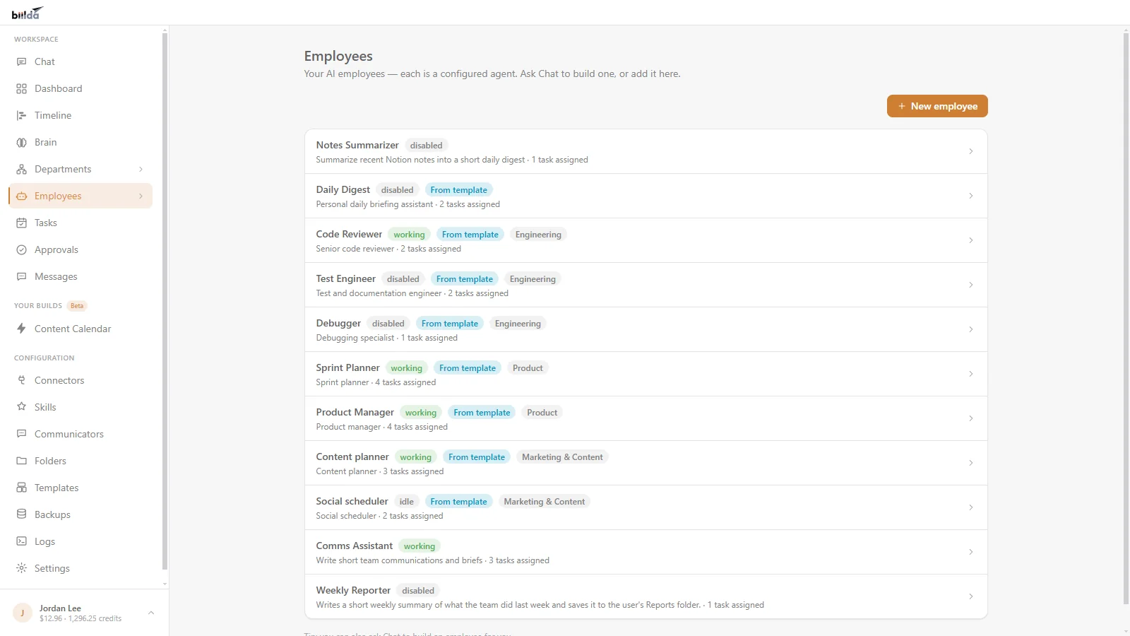Click the Comms Assistant 'working' status
Screen dimensions: 1130x636
pyautogui.click(x=420, y=546)
